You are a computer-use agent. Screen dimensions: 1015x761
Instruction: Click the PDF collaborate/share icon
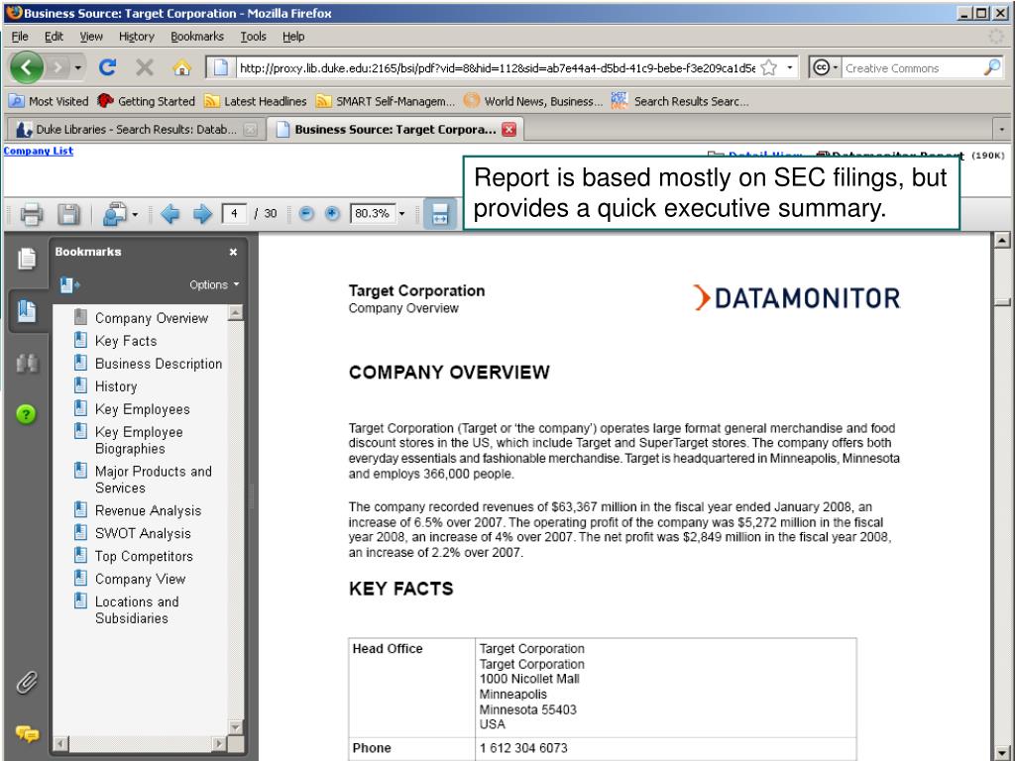[115, 214]
